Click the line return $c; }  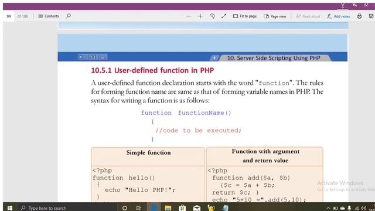pos(236,193)
